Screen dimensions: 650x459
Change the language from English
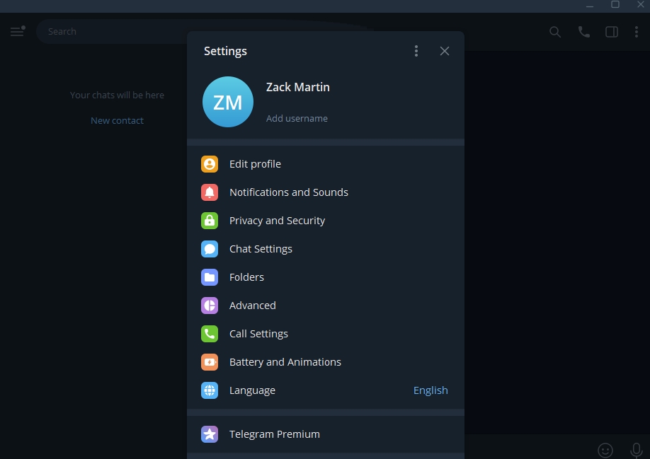(x=431, y=390)
